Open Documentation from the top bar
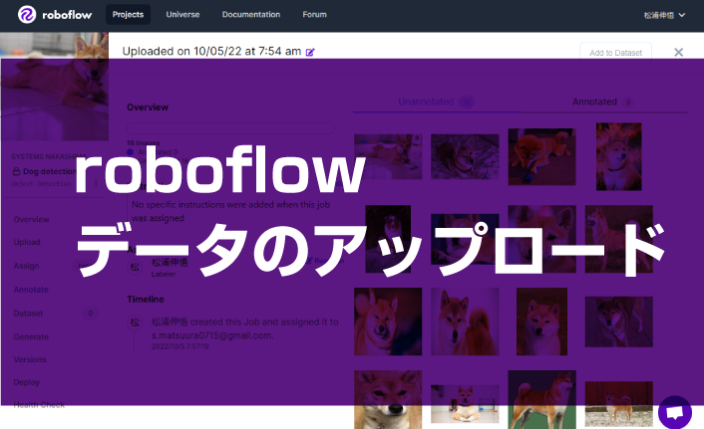The image size is (704, 429). tap(251, 15)
